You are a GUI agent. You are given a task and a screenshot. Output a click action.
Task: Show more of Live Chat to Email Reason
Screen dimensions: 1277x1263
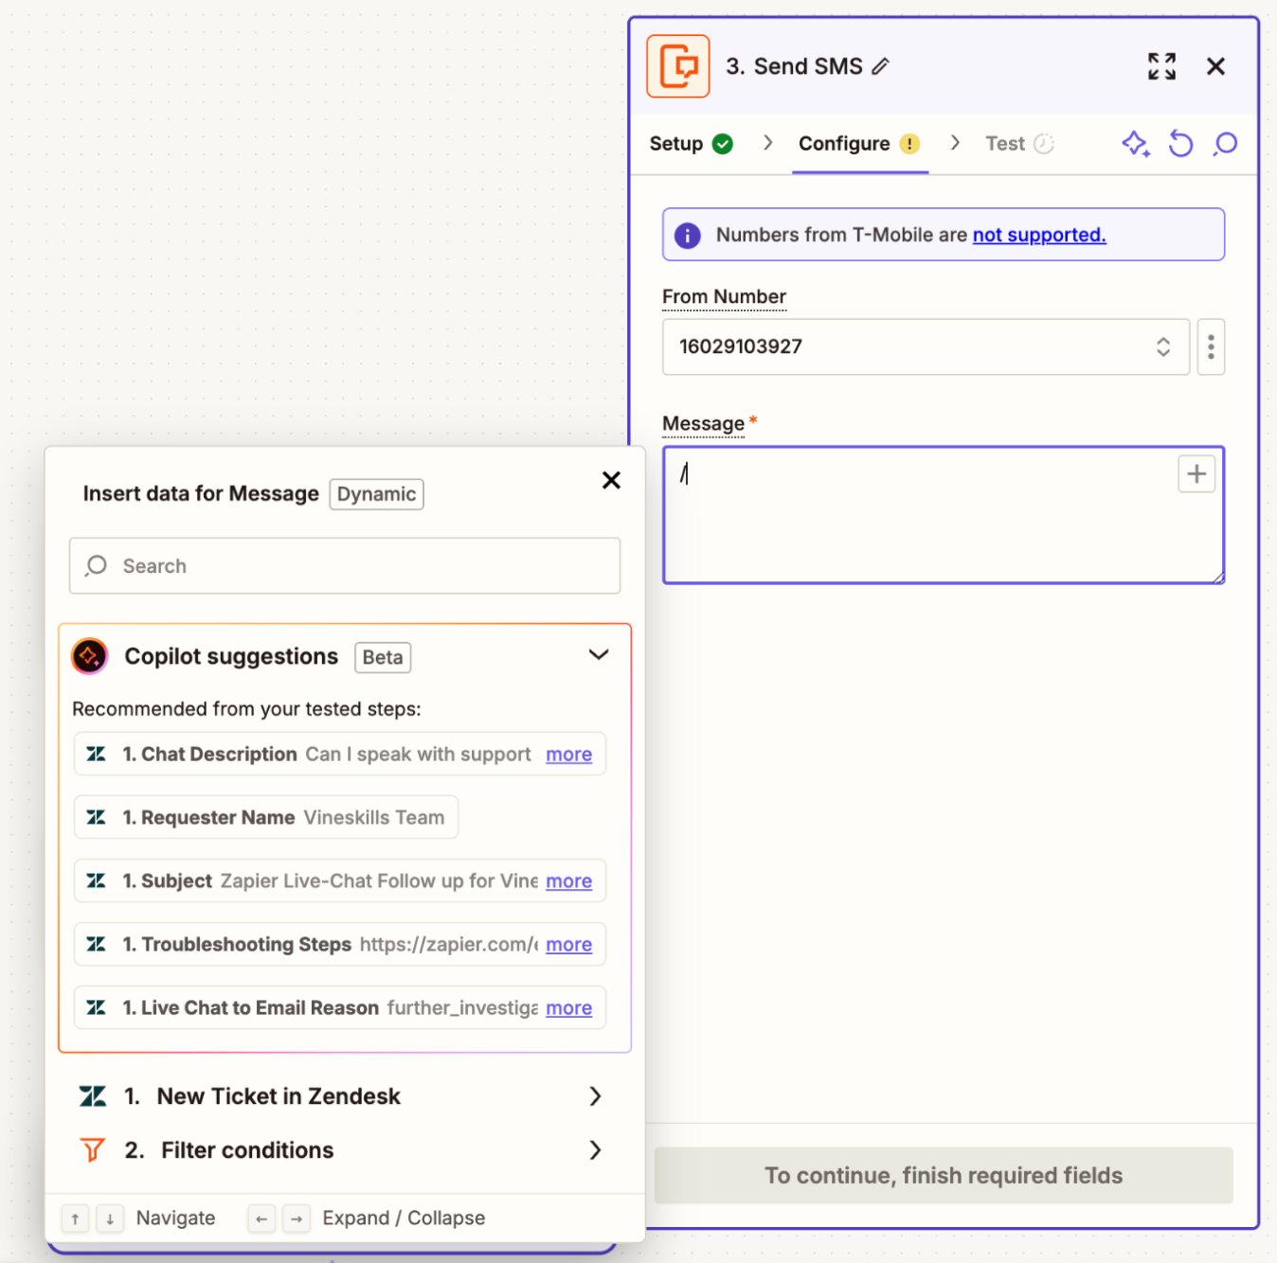coord(568,1008)
